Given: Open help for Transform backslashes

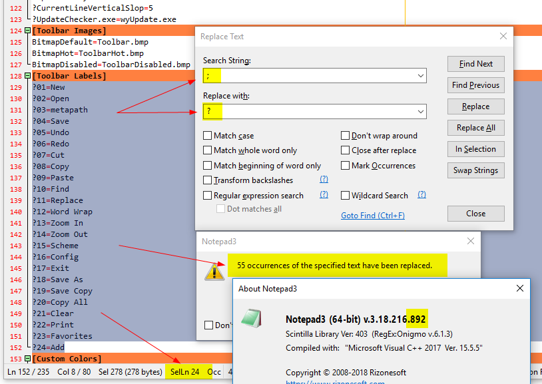Looking at the screenshot, I should [324, 180].
